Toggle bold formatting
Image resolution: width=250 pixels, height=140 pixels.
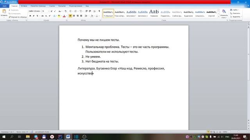coord(30,16)
